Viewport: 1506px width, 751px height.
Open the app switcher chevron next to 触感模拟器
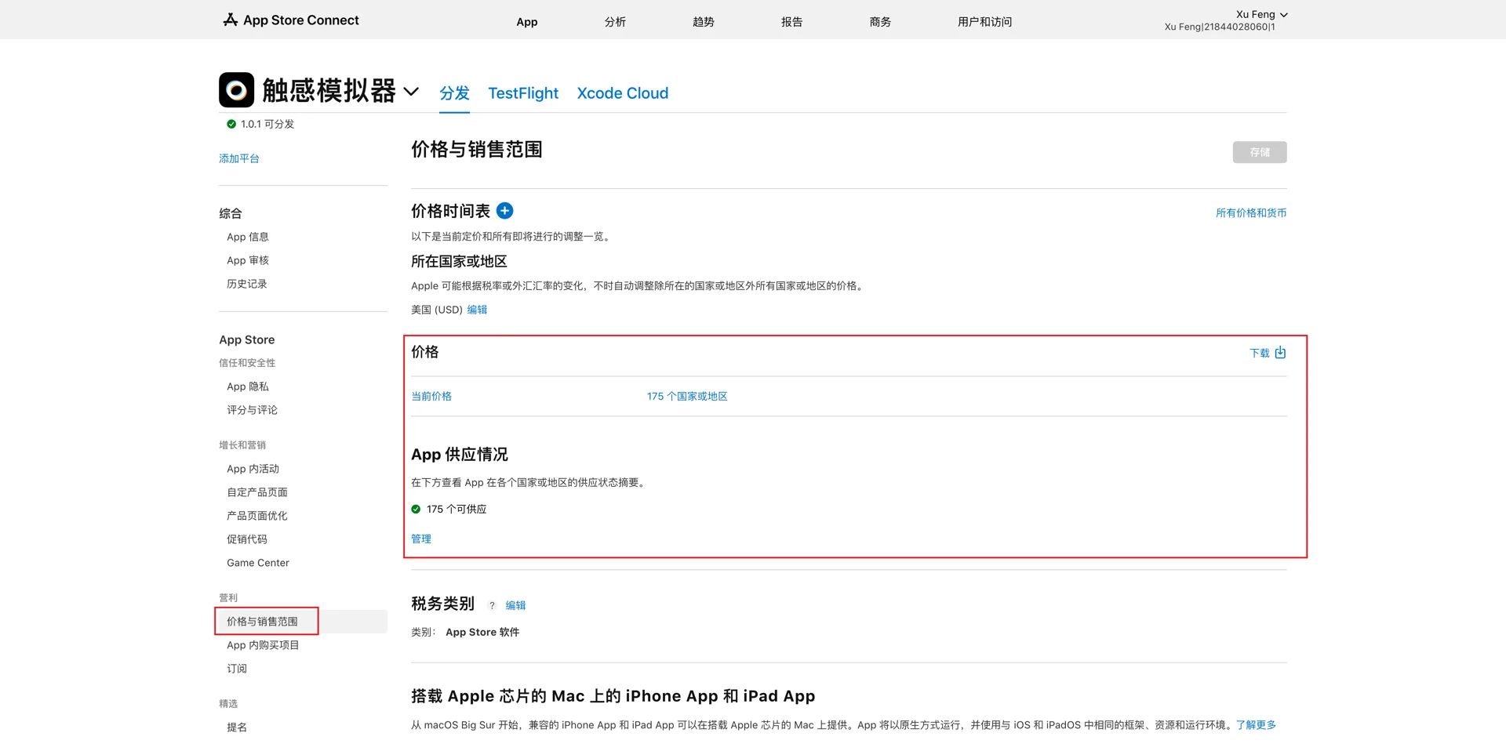click(x=411, y=93)
